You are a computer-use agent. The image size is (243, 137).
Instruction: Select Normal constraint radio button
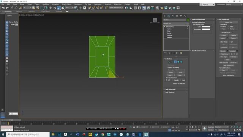(x=229, y=29)
